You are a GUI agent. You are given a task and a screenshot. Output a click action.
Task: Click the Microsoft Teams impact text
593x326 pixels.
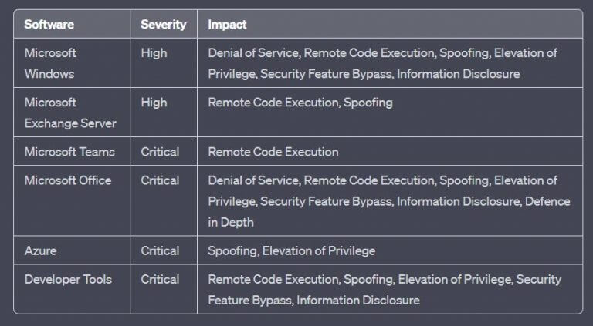(x=273, y=152)
